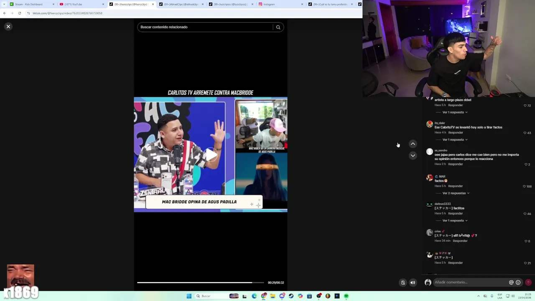The image size is (535, 301).
Task: Expand 'Ver 1 respuesta' under CabritoTV comment
Action: 455,140
